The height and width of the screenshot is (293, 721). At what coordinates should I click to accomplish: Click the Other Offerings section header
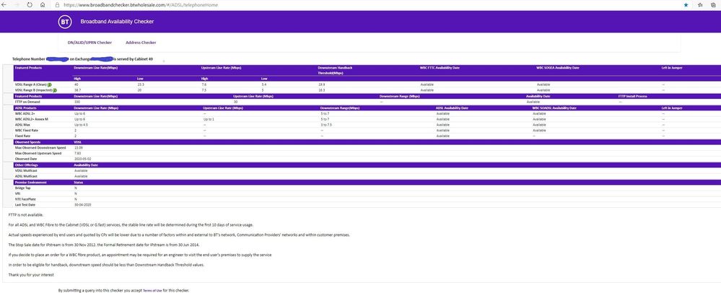(26, 165)
